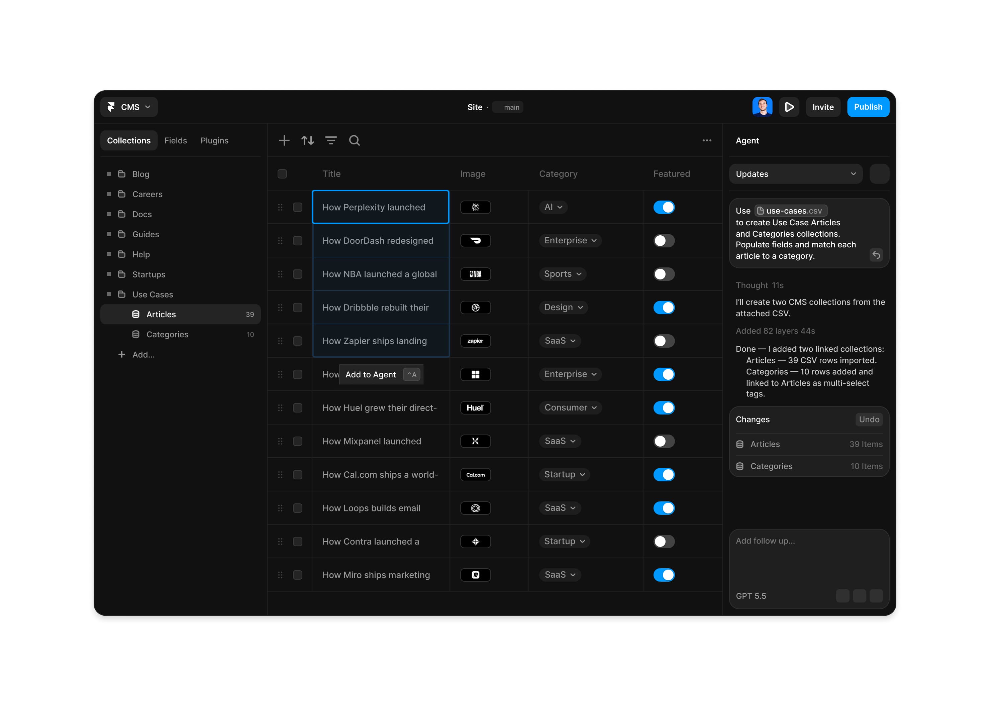Click the use-cases.csv file chip
Viewport: 990px width, 713px height.
pyautogui.click(x=791, y=211)
